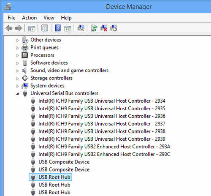Collapse Universal Serial Bus controllers
This screenshot has width=211, height=196.
click(17, 94)
